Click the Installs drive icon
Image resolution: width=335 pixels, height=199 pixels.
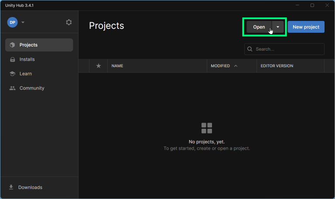12,59
